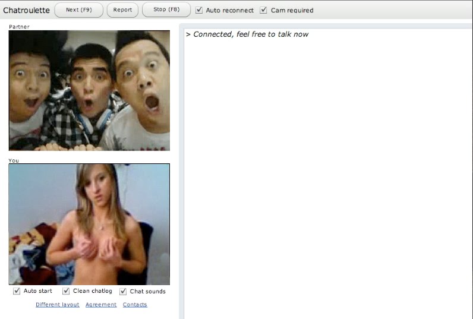473x319 pixels.
Task: Open the Agreement link
Action: coord(101,305)
